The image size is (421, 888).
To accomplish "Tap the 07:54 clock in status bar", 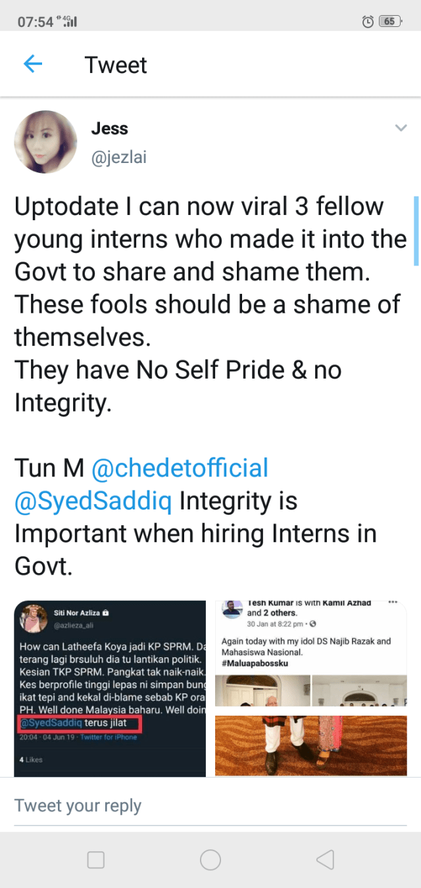I will pos(36,21).
